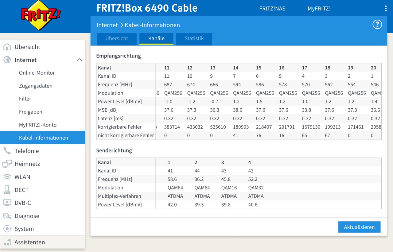Viewport: 393px width, 252px height.
Task: Click frequency value 546
Action: [375, 84]
